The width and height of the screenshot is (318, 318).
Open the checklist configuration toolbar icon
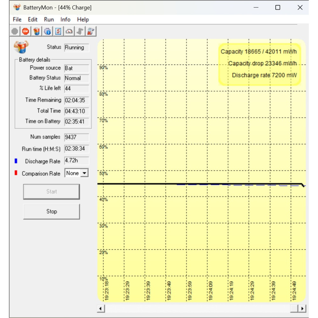click(58, 31)
